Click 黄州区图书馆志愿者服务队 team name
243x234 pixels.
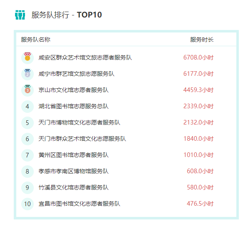pyautogui.click(x=73, y=155)
